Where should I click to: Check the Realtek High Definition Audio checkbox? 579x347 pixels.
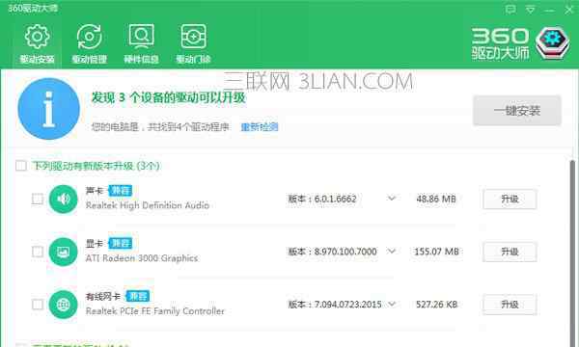pos(38,200)
